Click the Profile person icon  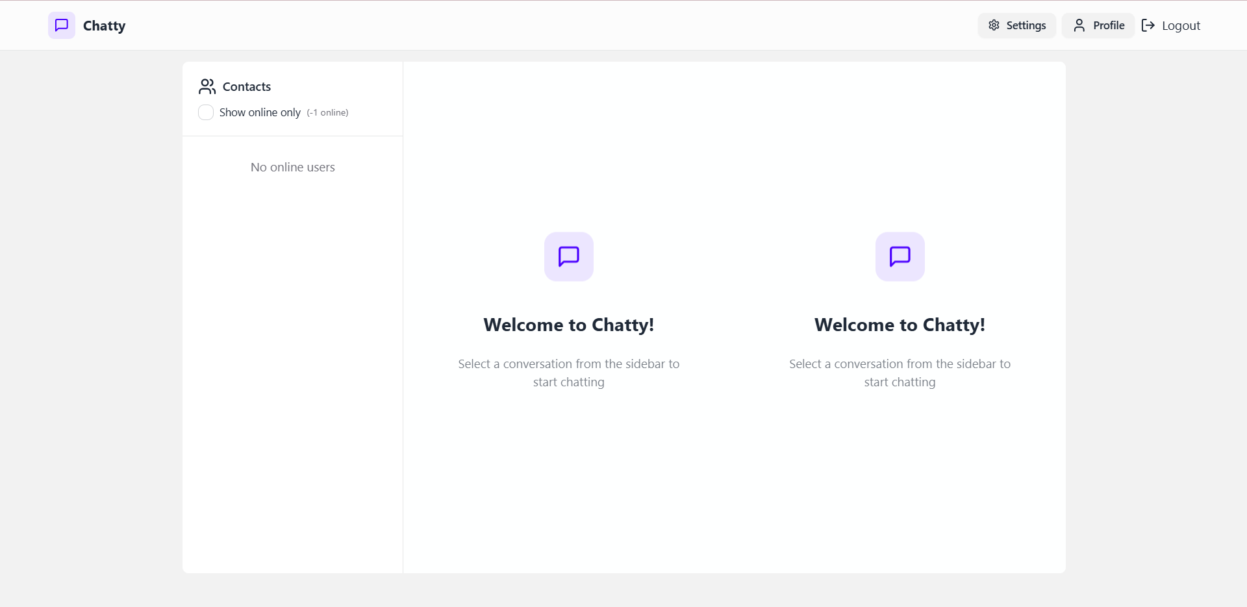pyautogui.click(x=1079, y=25)
